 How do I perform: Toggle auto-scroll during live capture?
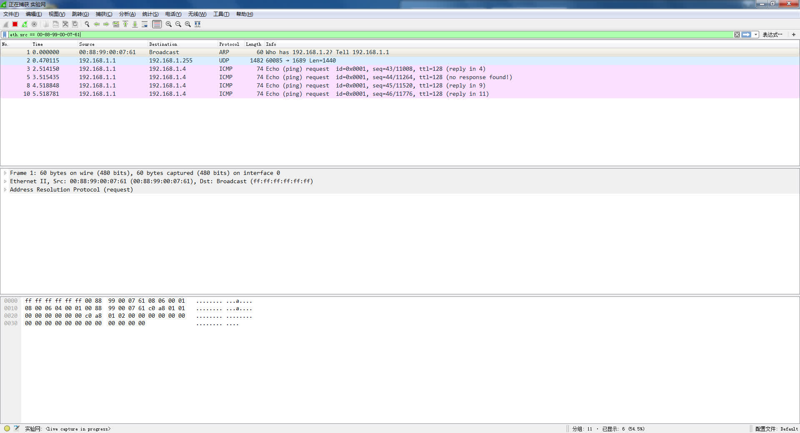tap(145, 24)
